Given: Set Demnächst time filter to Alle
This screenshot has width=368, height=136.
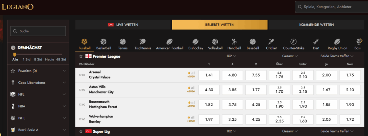Looking at the screenshot, I should coord(15,59).
